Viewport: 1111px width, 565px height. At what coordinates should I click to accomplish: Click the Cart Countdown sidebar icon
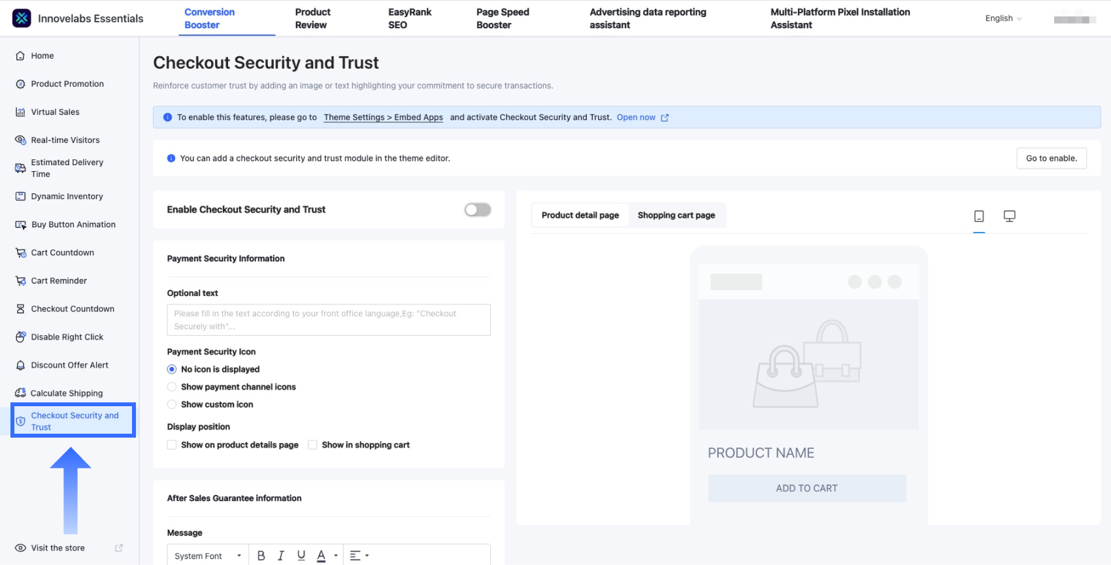tap(20, 253)
